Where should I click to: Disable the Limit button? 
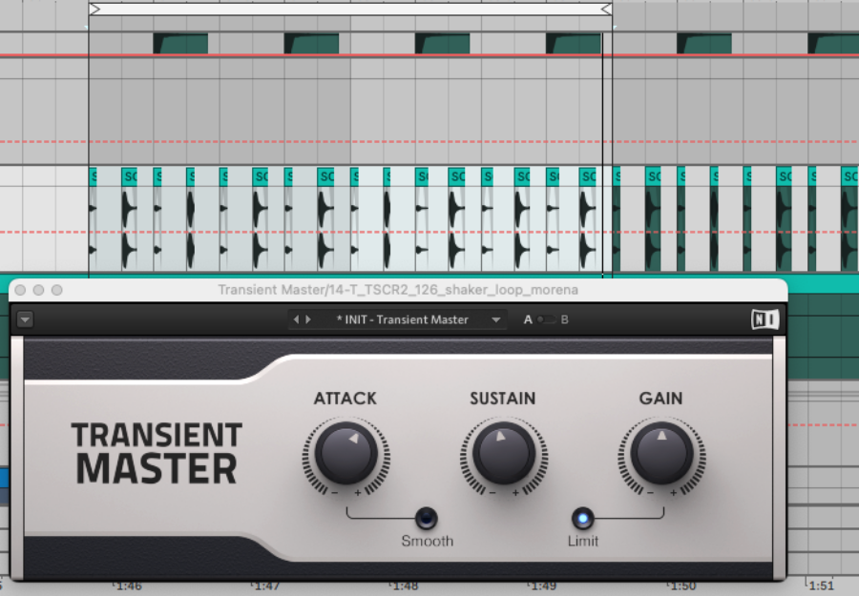pos(583,518)
